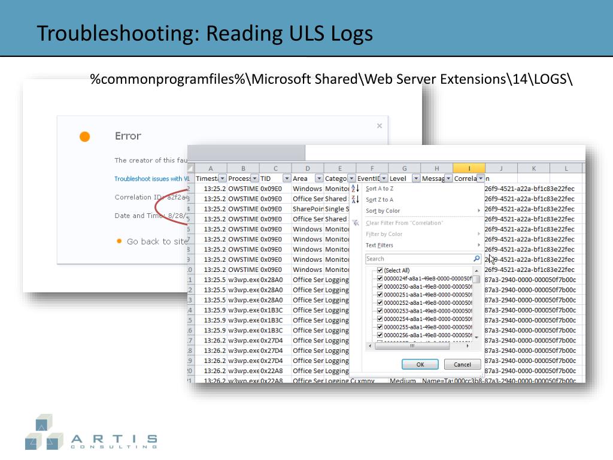
Task: Uncheck the 00000251-a8a1 correlation checkbox
Action: [x=380, y=295]
